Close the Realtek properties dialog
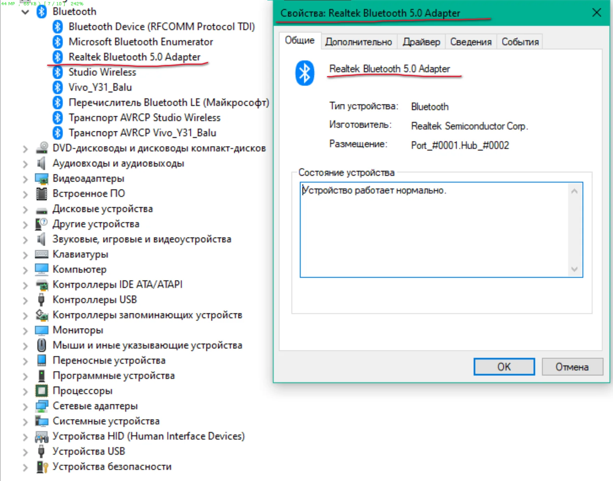 coord(597,13)
